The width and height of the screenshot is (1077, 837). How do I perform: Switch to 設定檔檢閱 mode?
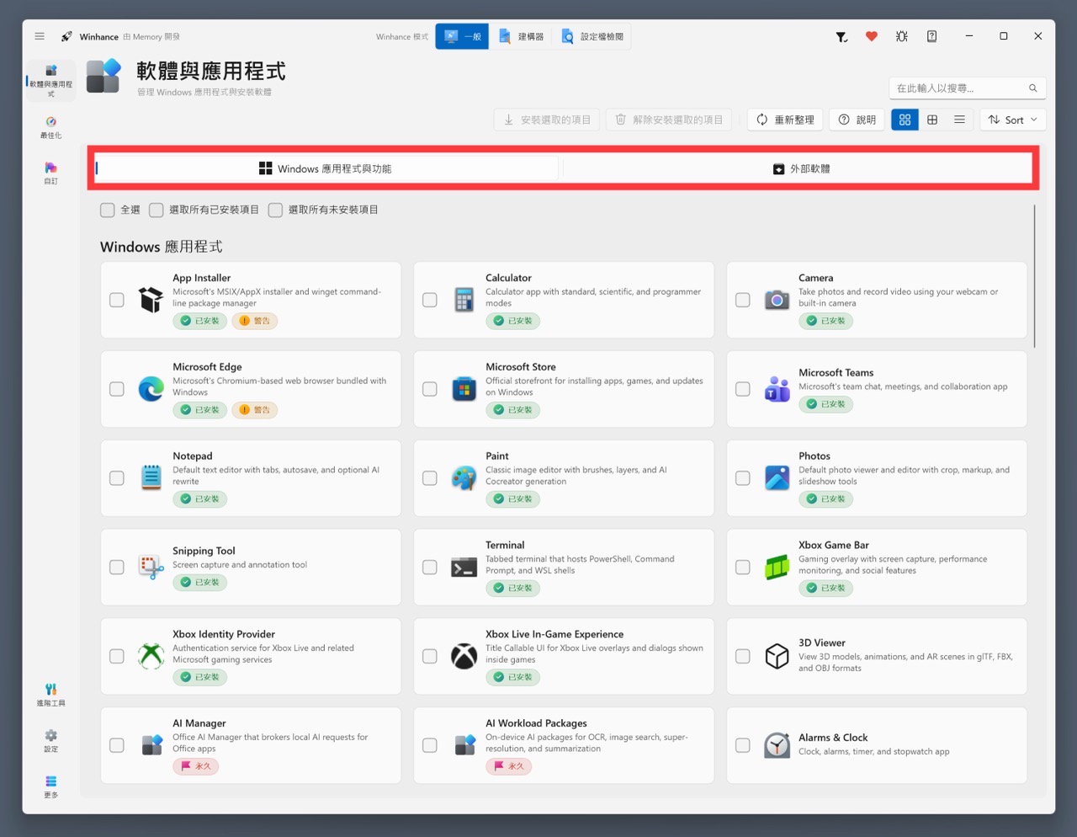592,36
